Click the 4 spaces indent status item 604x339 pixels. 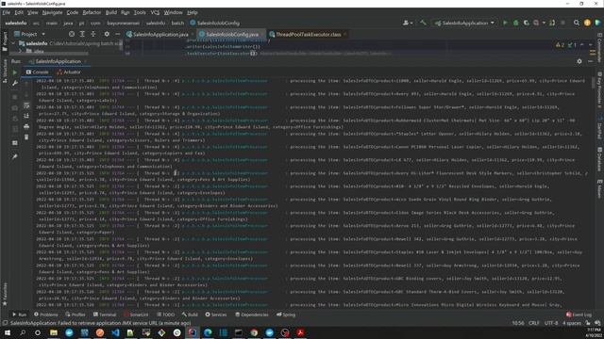point(572,323)
